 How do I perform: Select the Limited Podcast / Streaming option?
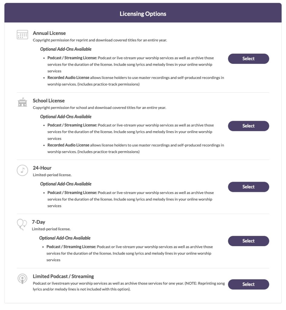pyautogui.click(x=248, y=284)
